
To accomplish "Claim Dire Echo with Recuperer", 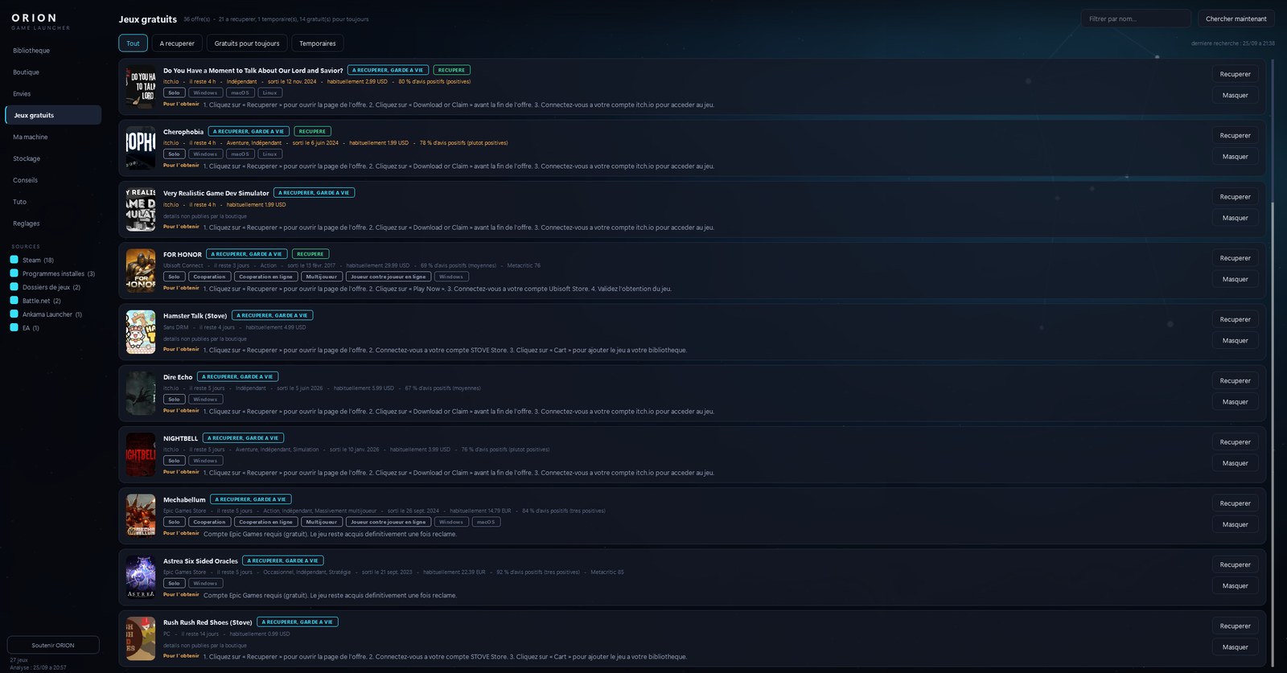I will click(x=1235, y=380).
